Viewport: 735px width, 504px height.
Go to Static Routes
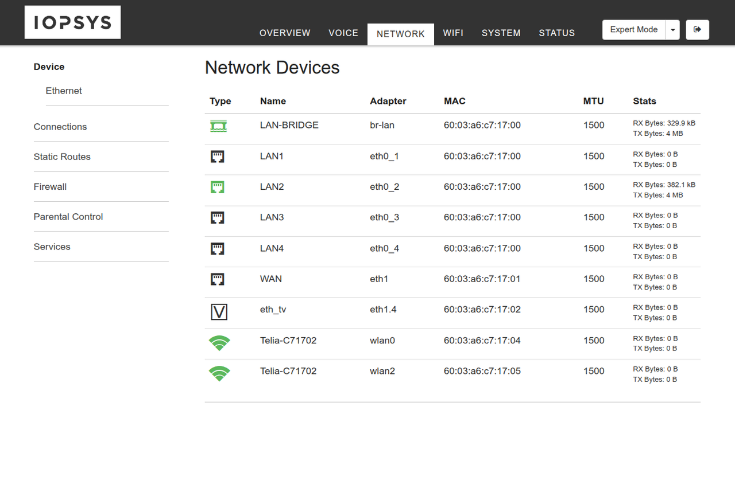(x=62, y=157)
